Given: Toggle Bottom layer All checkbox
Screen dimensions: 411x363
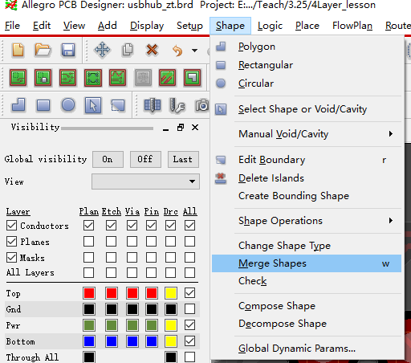Looking at the screenshot, I should click(189, 341).
